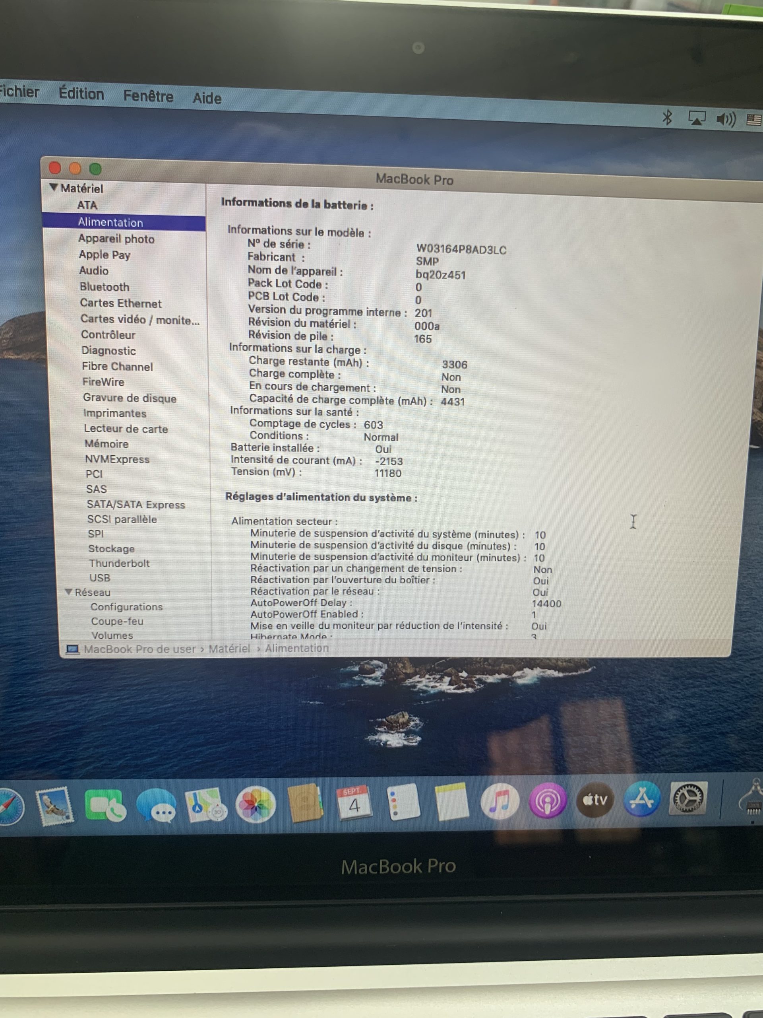Viewport: 763px width, 1018px height.
Task: Click full charge capacity value 4431
Action: pyautogui.click(x=453, y=401)
